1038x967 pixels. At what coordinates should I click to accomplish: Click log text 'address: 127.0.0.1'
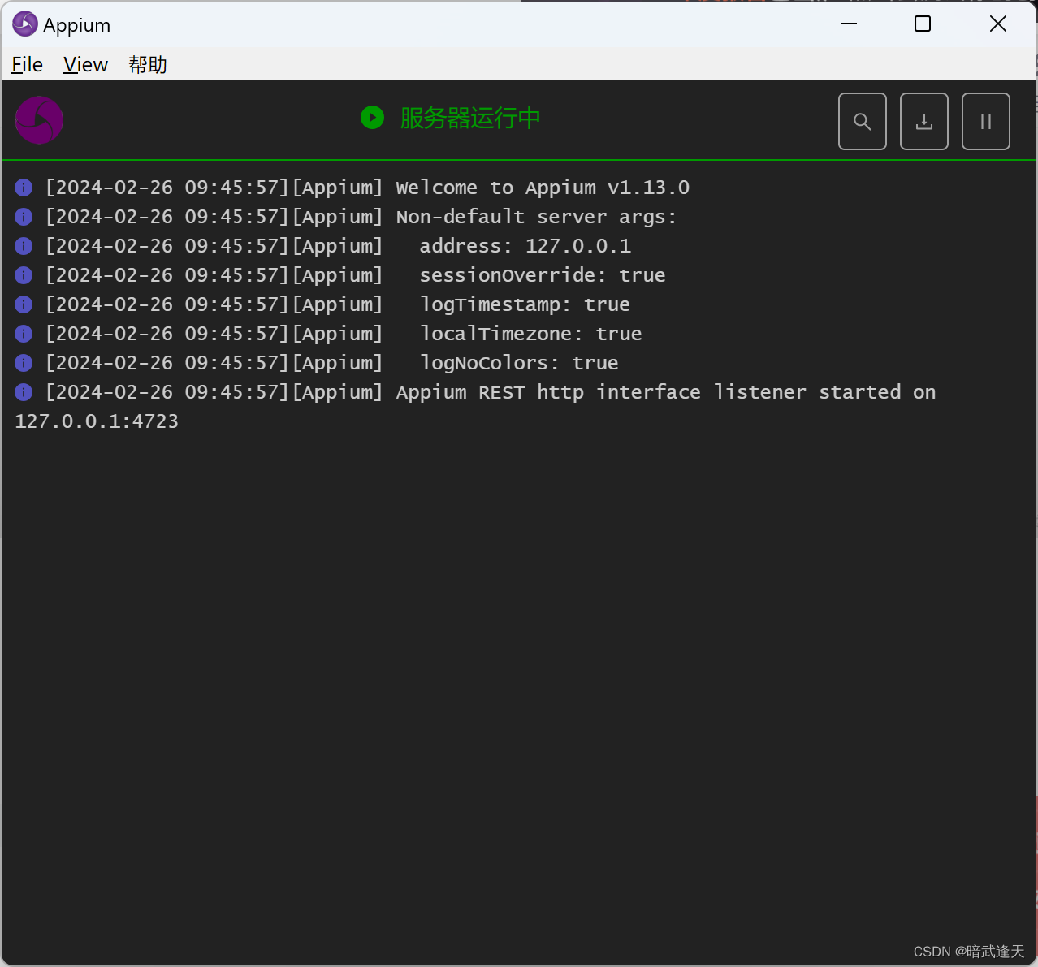(525, 246)
